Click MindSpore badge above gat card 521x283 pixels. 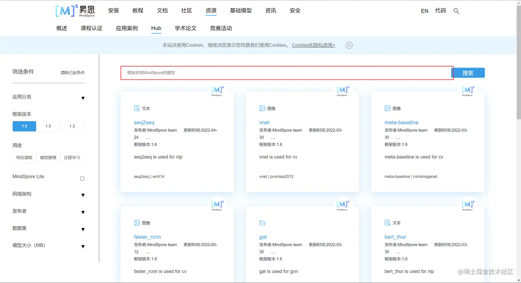tap(343, 205)
